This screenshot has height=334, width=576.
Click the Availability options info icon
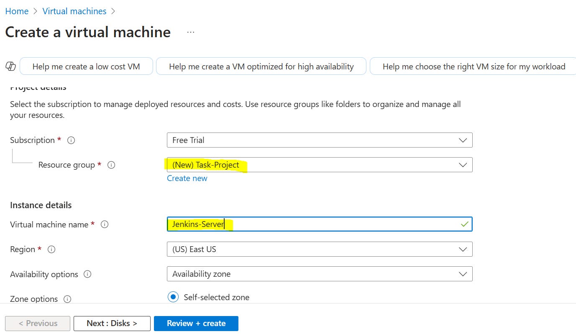[88, 274]
